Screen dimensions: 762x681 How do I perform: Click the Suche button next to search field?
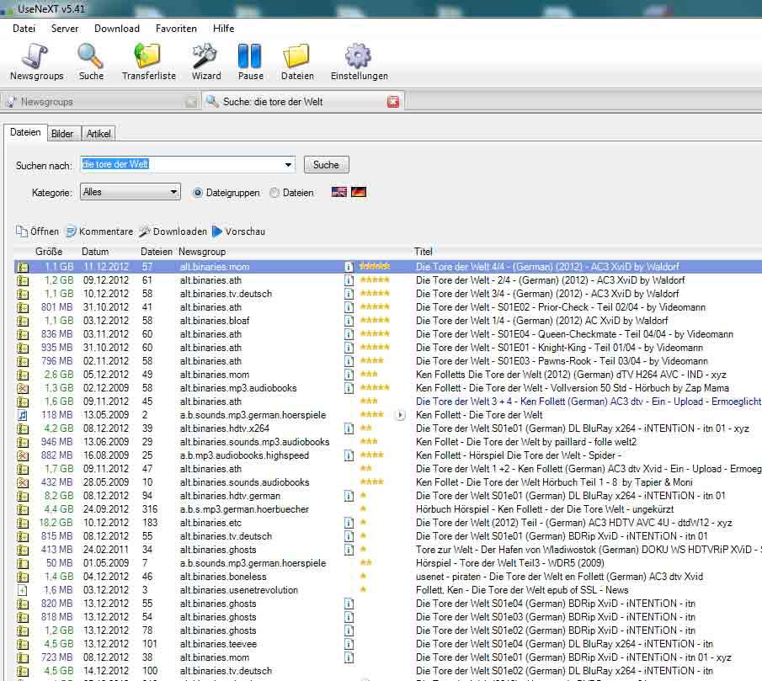326,165
